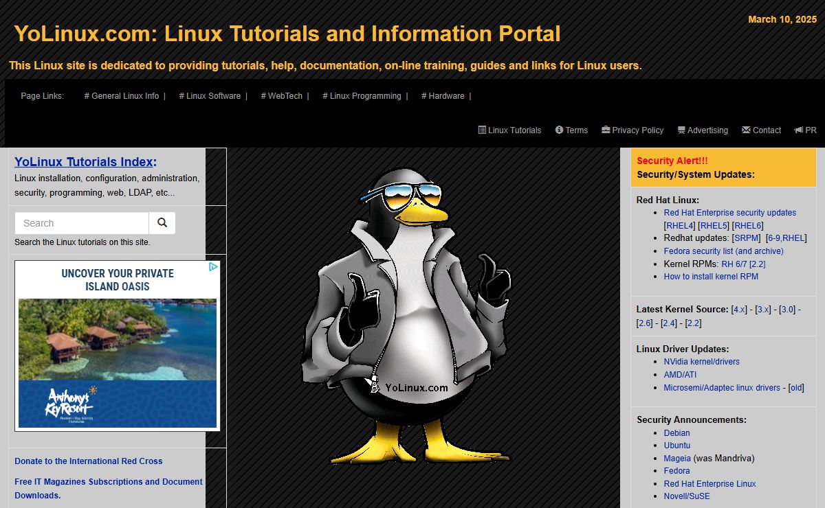Click the March 10, 2025 date text
825x508 pixels.
(x=782, y=19)
